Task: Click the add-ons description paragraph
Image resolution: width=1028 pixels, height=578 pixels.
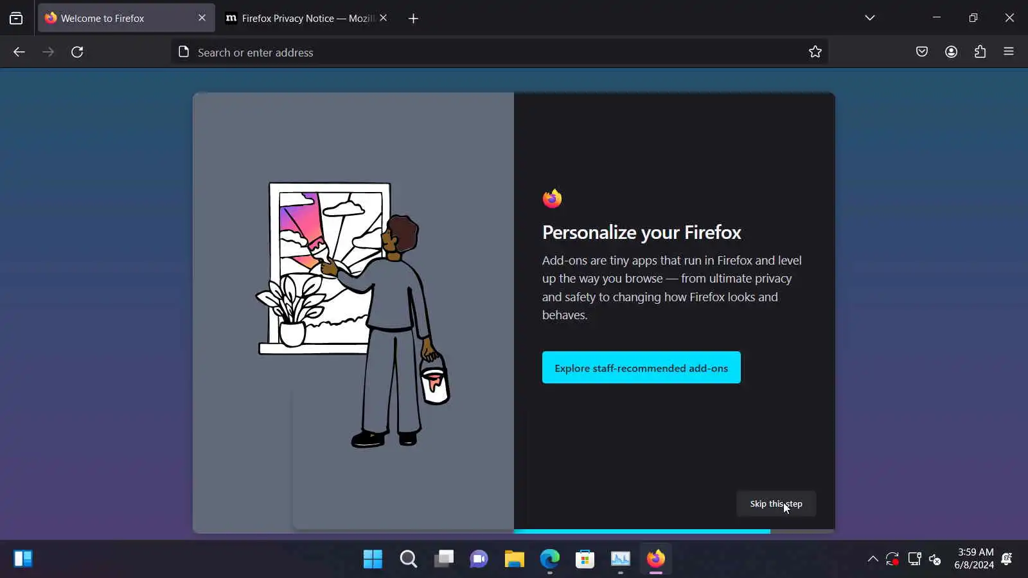Action: point(672,288)
